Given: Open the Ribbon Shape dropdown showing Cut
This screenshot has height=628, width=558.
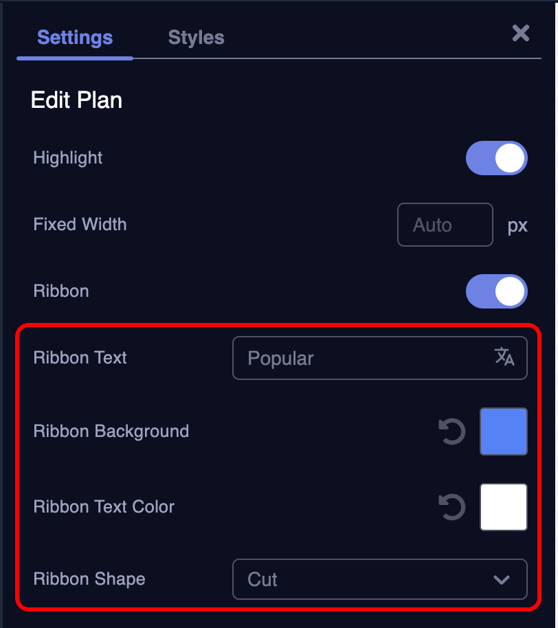Looking at the screenshot, I should (x=379, y=579).
